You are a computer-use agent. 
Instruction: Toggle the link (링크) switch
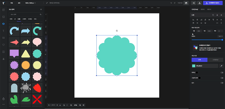pyautogui.click(x=221, y=83)
